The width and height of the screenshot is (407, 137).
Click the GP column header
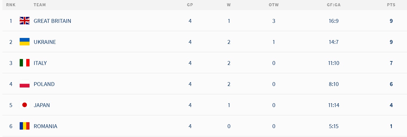[x=190, y=5]
